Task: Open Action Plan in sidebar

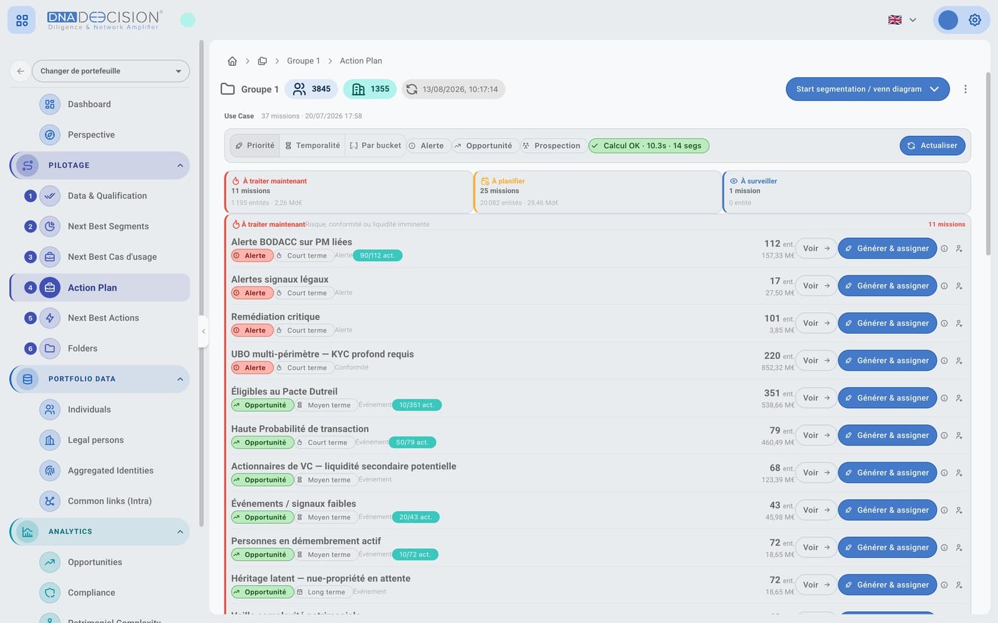Action: pyautogui.click(x=100, y=287)
